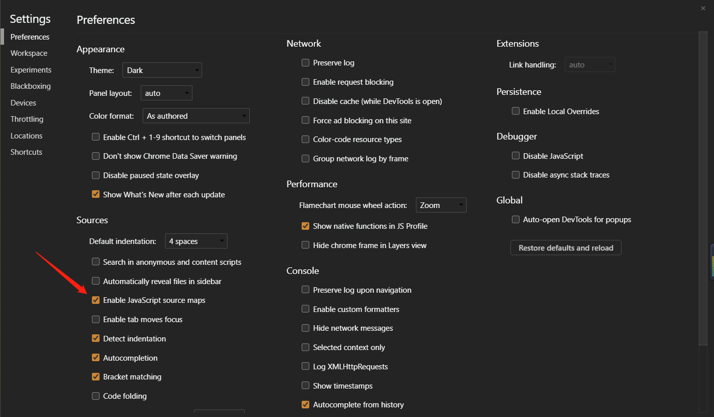Open the Theme dropdown showing Dark
714x417 pixels.
[x=162, y=70]
